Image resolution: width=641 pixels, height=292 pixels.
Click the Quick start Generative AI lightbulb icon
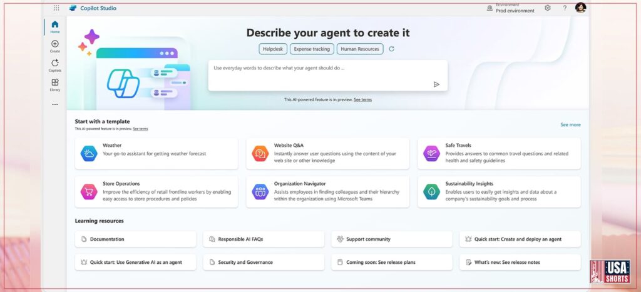[84, 262]
